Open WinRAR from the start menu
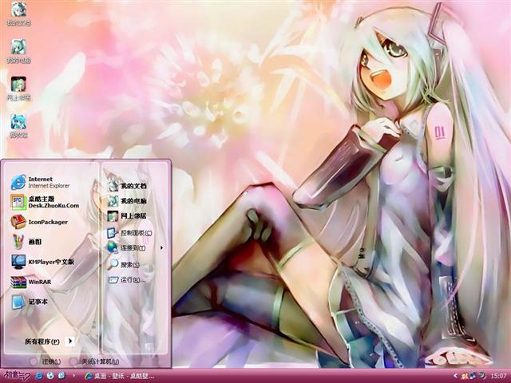This screenshot has width=511, height=383. pyautogui.click(x=31, y=282)
